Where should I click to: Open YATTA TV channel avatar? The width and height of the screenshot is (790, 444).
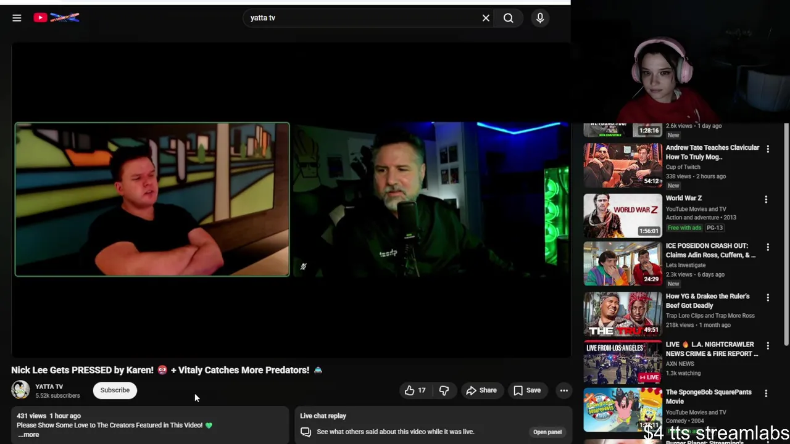[x=20, y=390]
